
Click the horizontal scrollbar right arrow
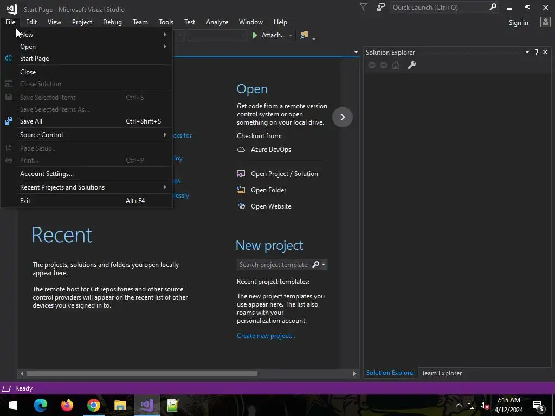[x=354, y=373]
